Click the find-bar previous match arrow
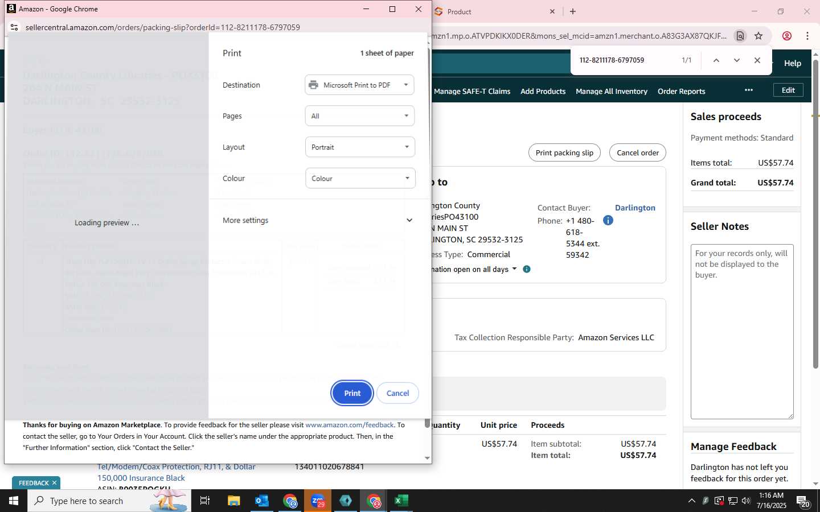 pos(716,60)
